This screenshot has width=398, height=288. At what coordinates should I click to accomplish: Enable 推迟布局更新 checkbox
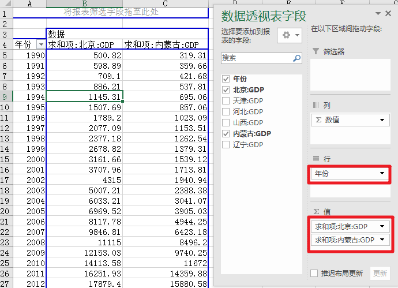click(314, 274)
